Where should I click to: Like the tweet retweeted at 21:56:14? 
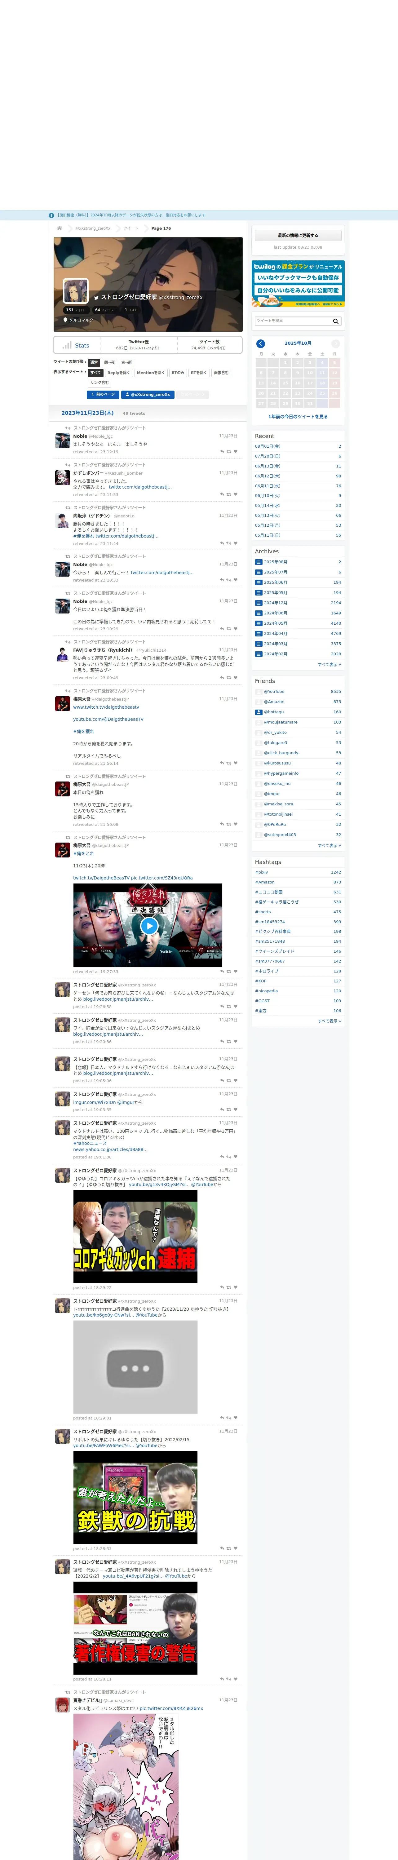[x=236, y=763]
